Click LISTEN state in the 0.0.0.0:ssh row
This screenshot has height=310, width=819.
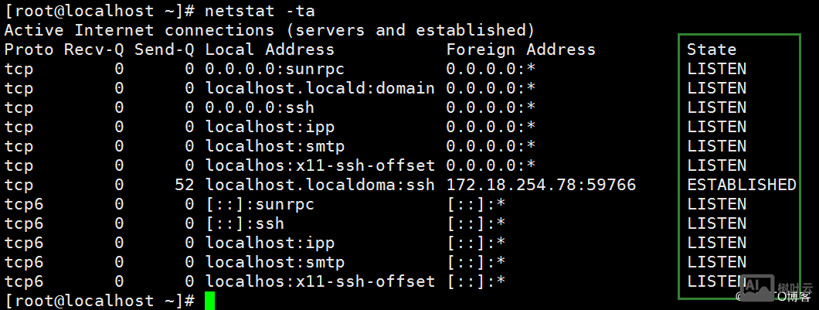click(717, 107)
